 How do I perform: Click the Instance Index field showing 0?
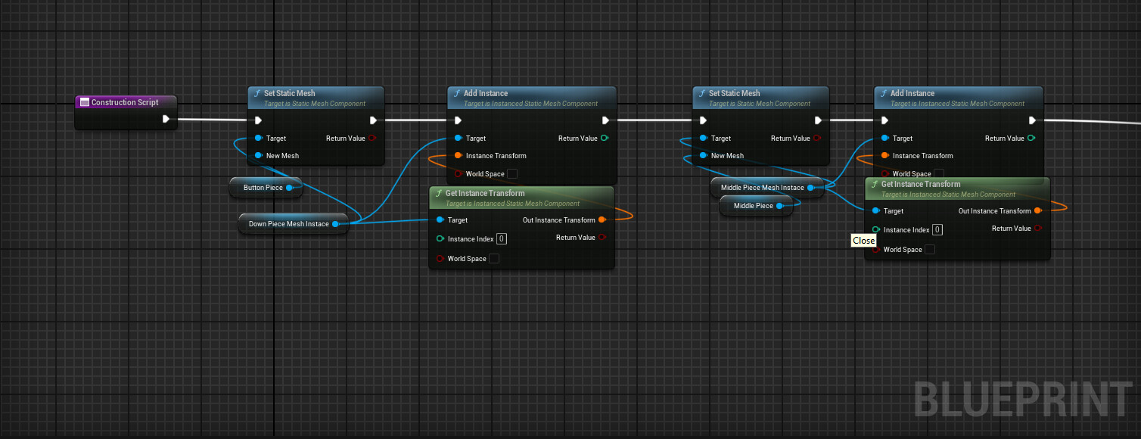coord(501,238)
